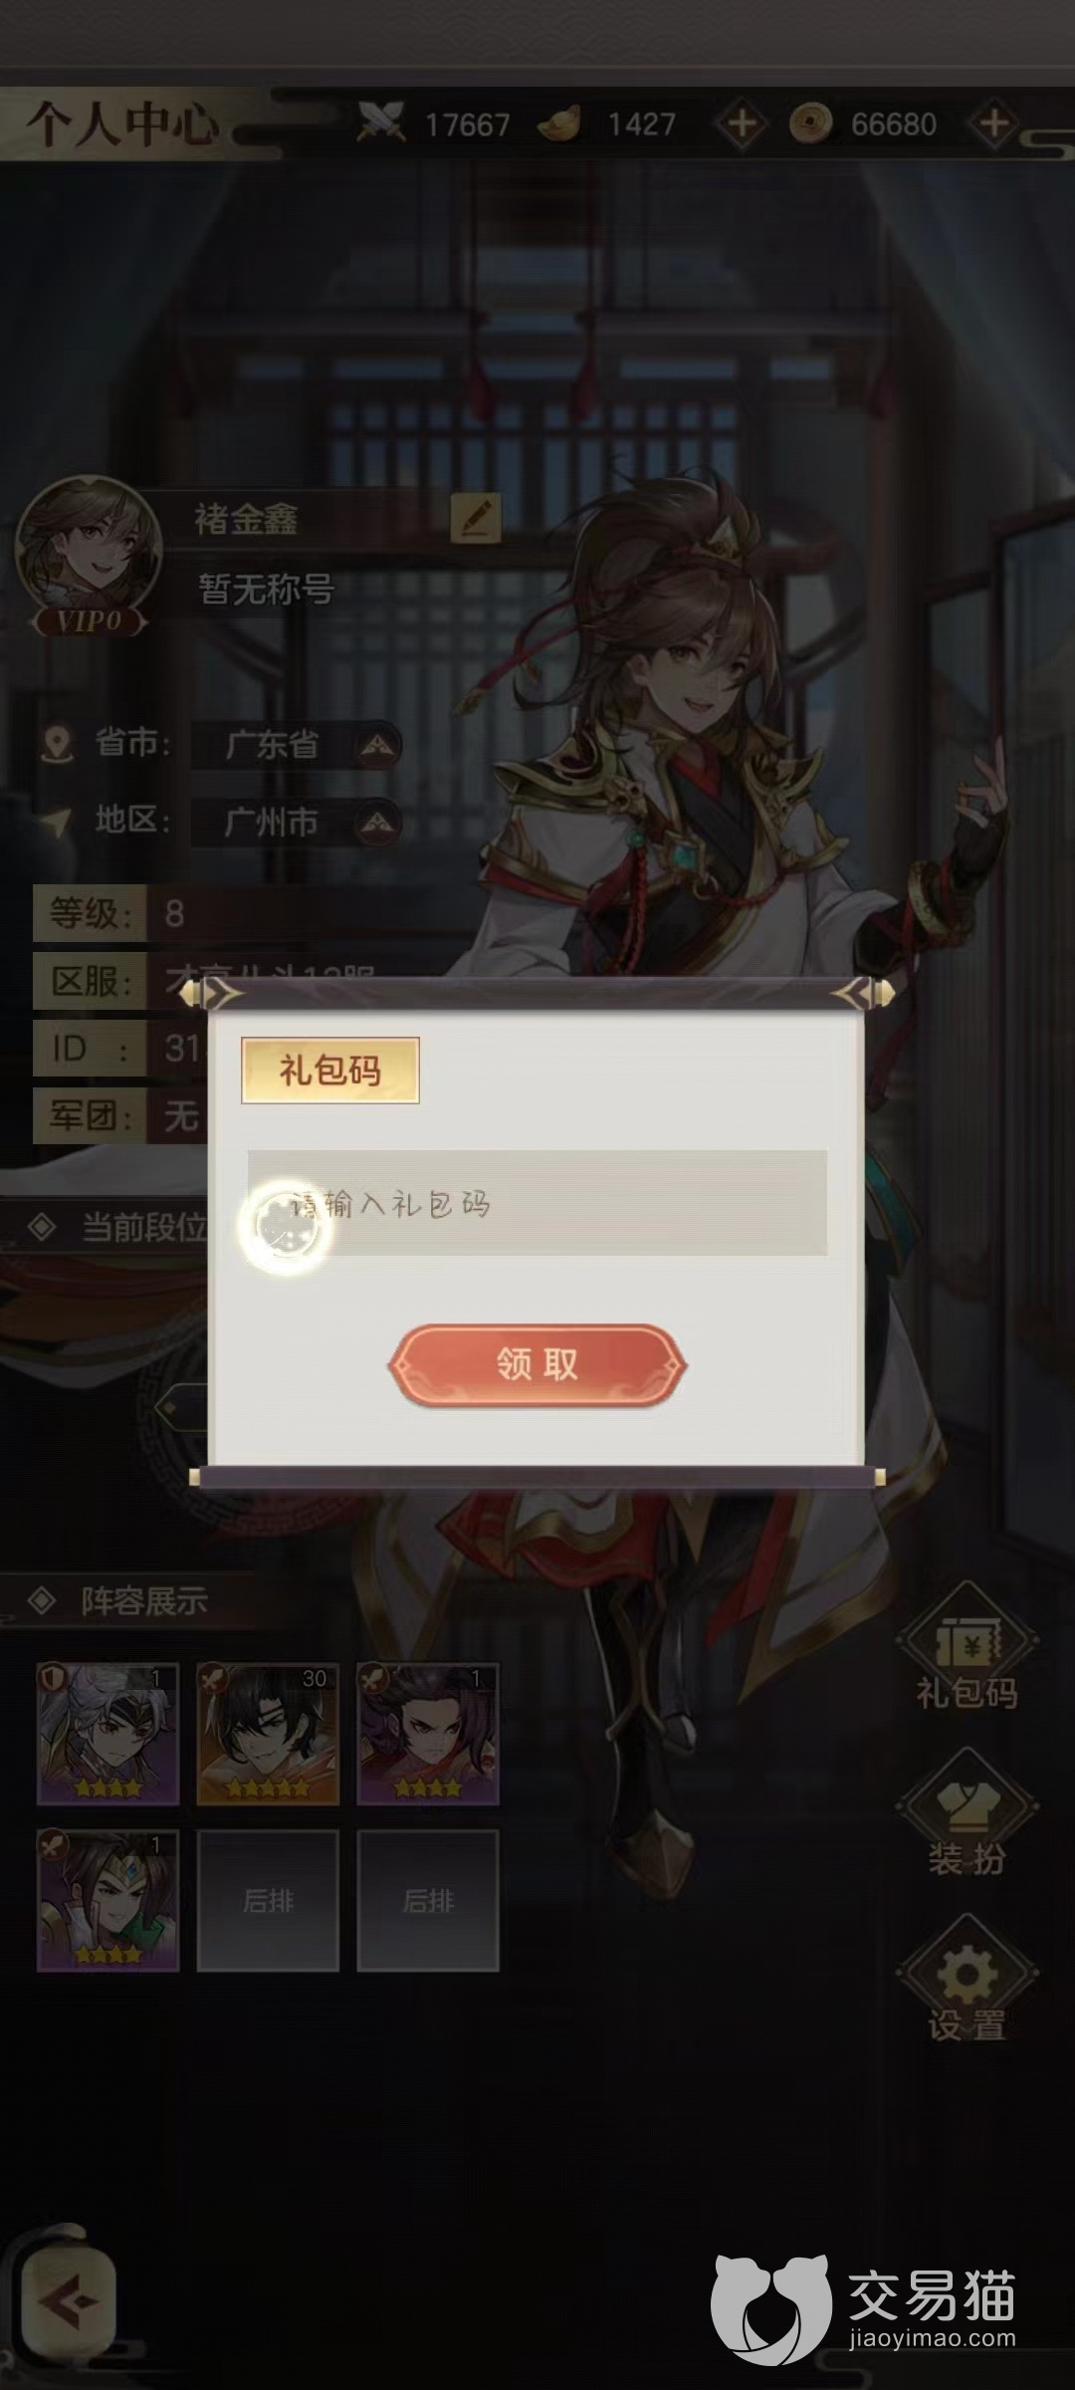Select the fourth hero in second row

click(107, 1900)
